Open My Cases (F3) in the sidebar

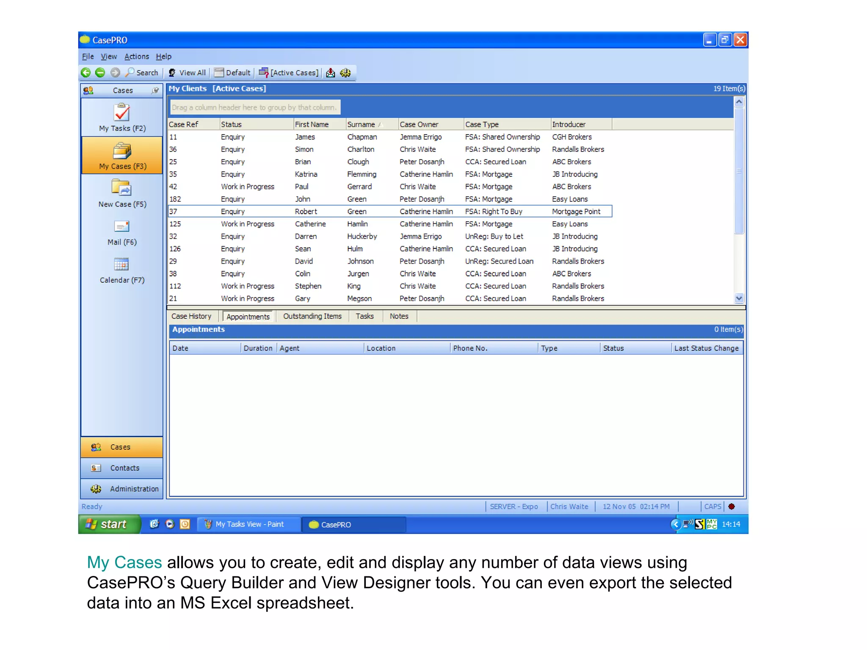click(x=122, y=156)
